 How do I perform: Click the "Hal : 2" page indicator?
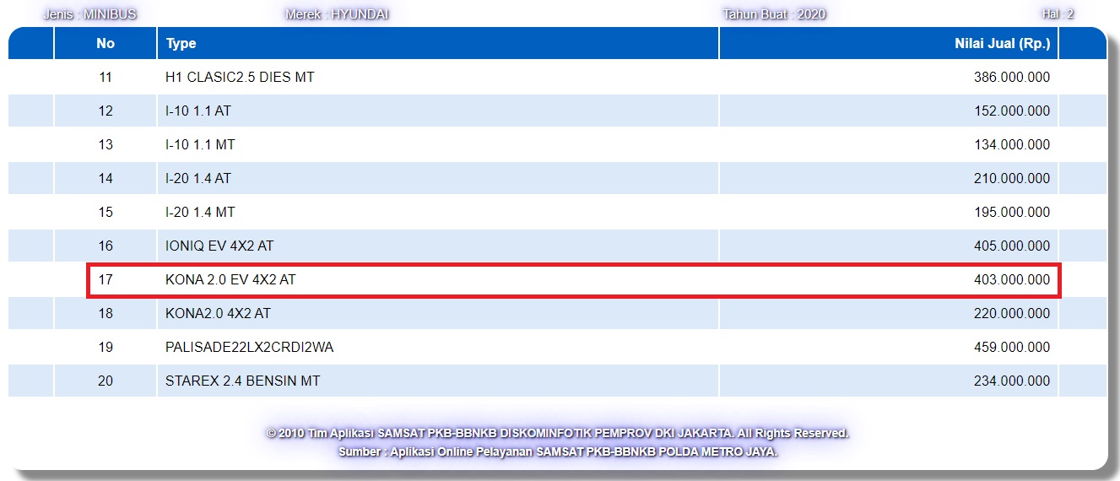1058,14
